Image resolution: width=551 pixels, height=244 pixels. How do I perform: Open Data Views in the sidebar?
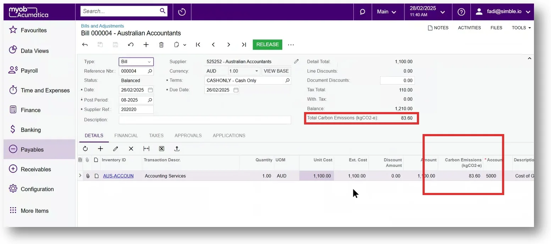(x=39, y=51)
